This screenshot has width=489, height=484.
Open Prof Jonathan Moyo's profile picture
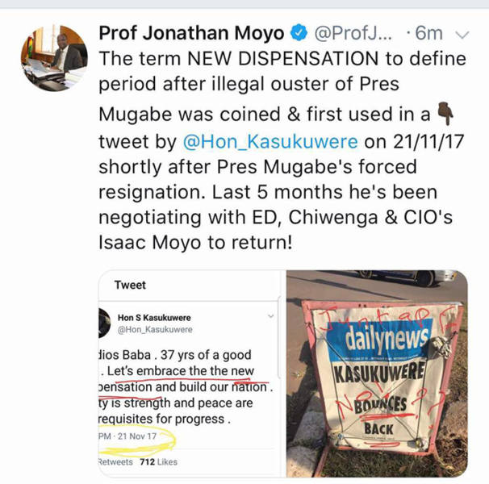[x=54, y=58]
